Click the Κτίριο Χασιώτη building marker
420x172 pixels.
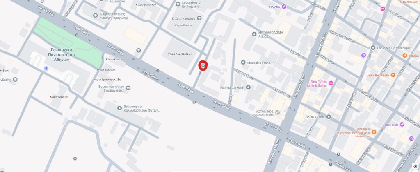[x=199, y=18]
